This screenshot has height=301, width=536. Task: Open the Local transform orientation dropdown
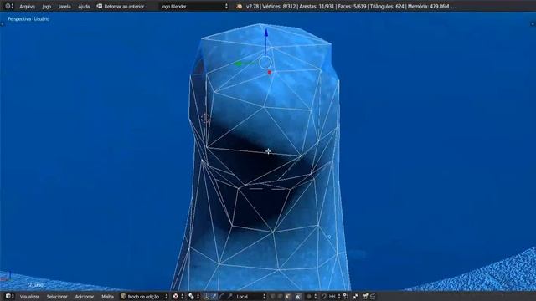(250, 297)
